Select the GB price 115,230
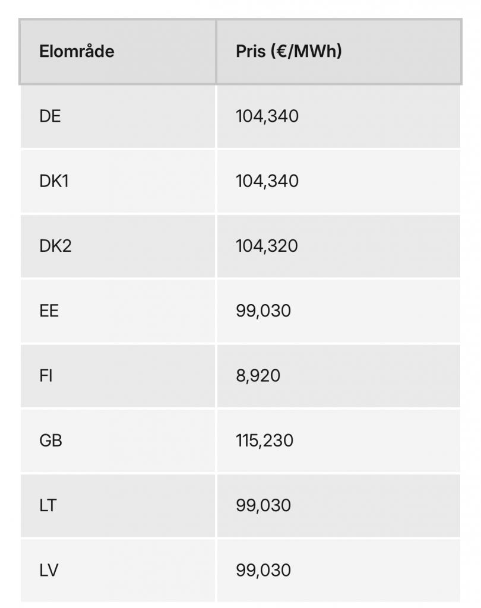 coord(265,441)
